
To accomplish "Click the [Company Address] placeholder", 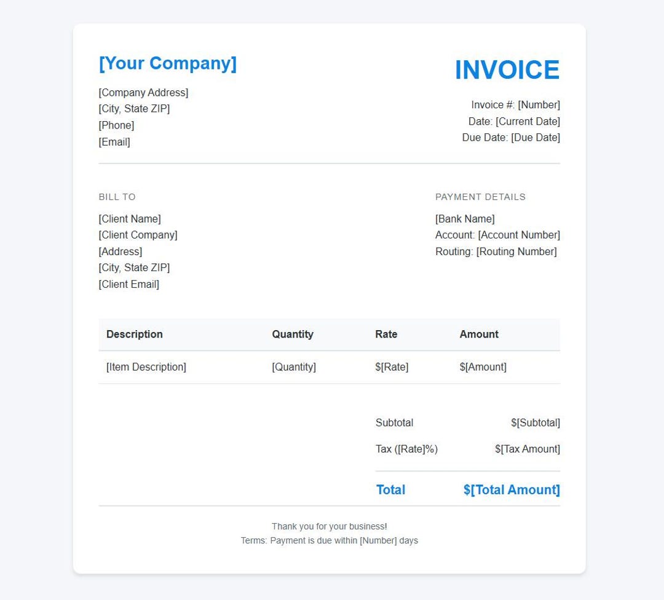I will [143, 92].
